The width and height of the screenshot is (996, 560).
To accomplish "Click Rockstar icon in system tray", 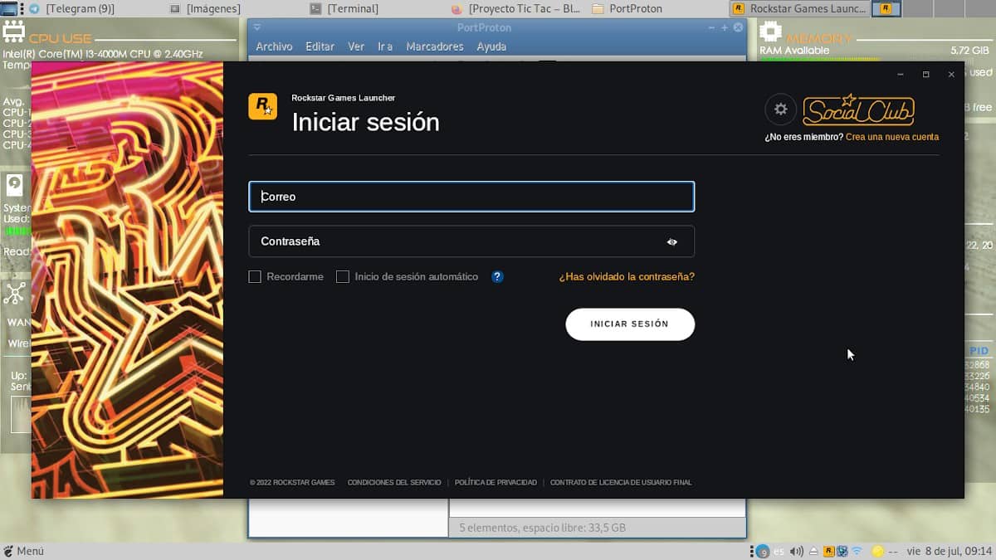I will point(828,551).
